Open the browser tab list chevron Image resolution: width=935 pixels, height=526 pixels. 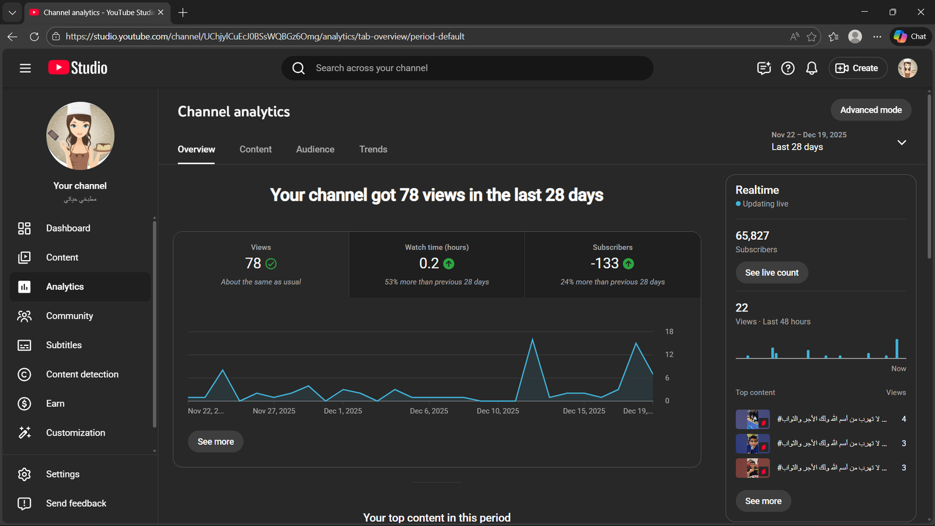[x=12, y=12]
